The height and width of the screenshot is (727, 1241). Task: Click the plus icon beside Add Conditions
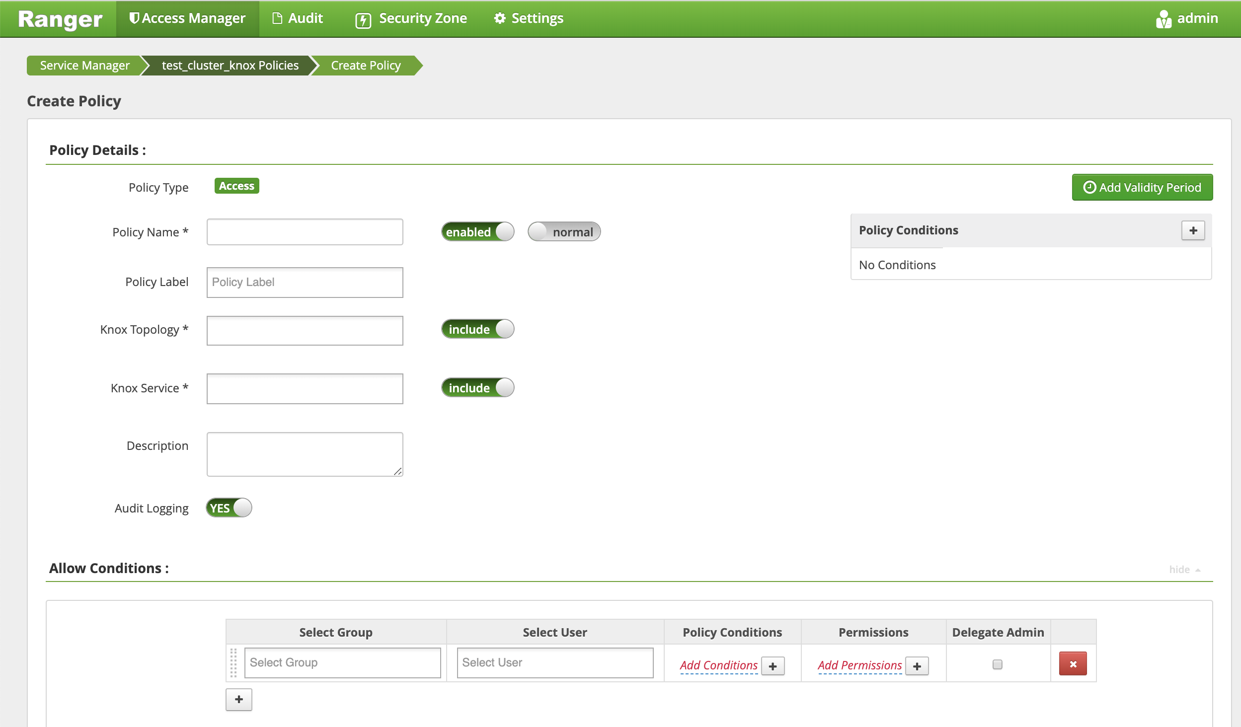pyautogui.click(x=773, y=666)
